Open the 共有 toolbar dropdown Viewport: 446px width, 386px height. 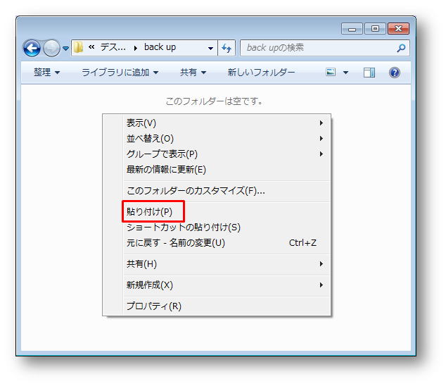tap(193, 73)
